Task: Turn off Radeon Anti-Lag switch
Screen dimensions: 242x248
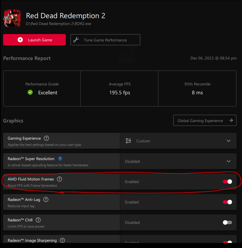Action: tap(227, 202)
